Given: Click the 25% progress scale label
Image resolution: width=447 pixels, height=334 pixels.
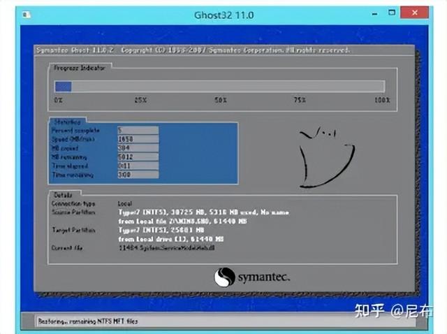Looking at the screenshot, I should [140, 100].
